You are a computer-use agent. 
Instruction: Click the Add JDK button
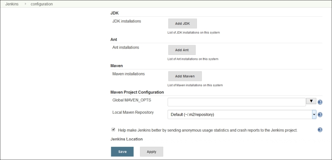click(x=182, y=23)
